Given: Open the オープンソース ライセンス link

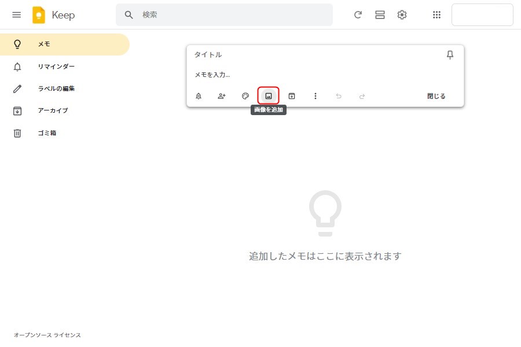Looking at the screenshot, I should click(x=47, y=335).
